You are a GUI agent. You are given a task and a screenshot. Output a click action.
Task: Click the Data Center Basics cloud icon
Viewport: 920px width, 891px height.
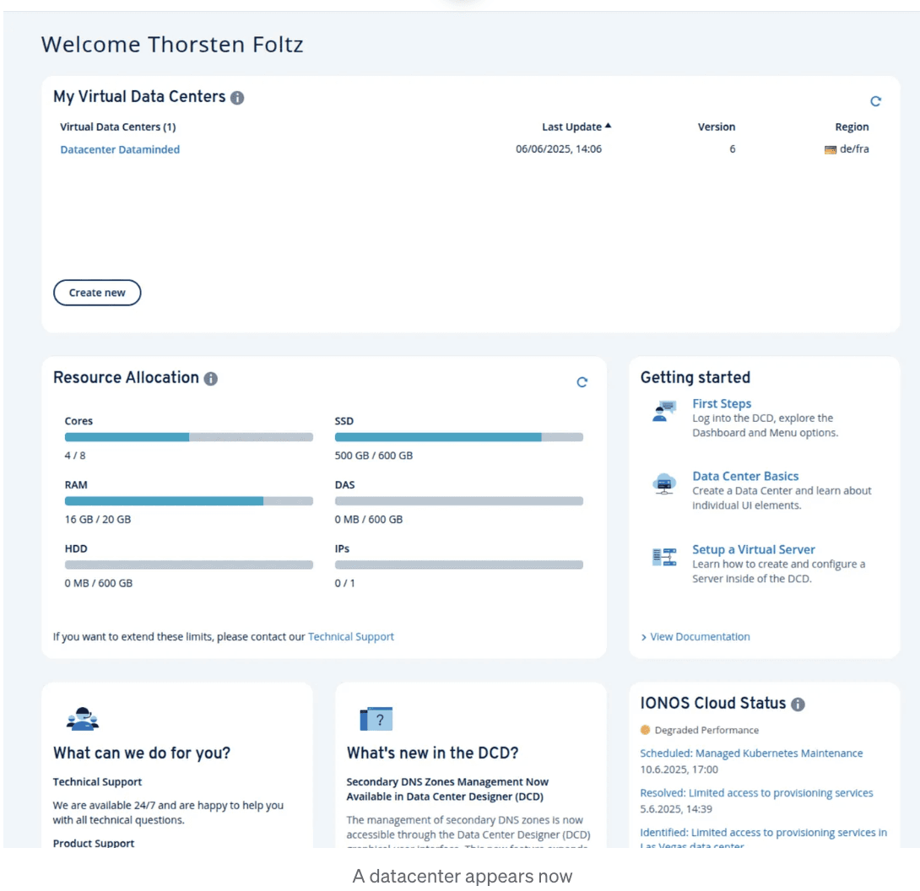tap(664, 484)
